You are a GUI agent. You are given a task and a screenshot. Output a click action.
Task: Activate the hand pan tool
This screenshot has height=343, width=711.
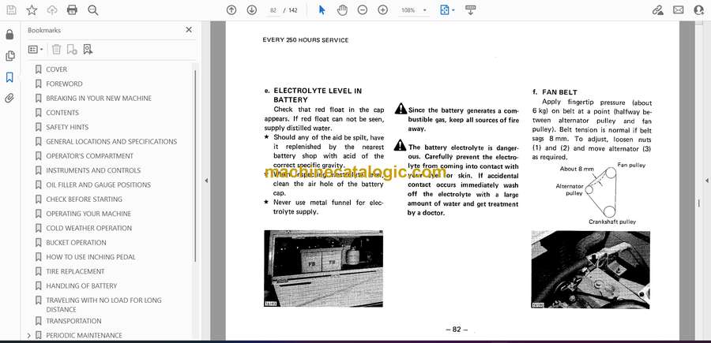(342, 10)
